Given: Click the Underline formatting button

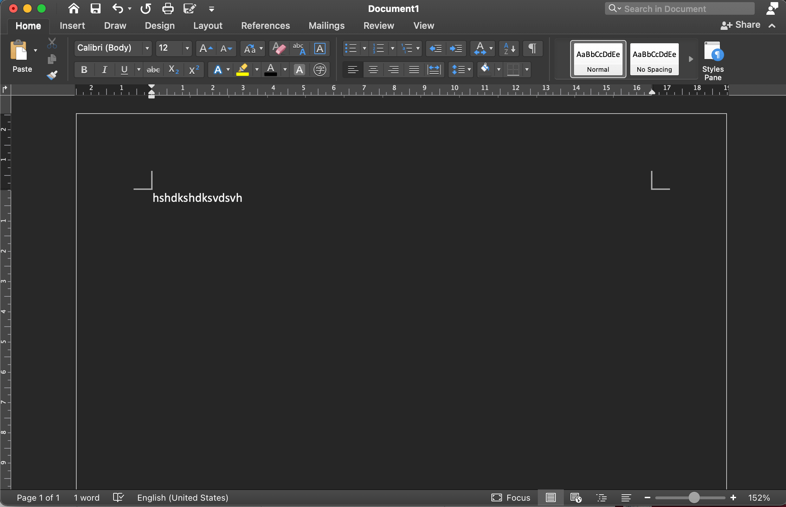Looking at the screenshot, I should 124,69.
